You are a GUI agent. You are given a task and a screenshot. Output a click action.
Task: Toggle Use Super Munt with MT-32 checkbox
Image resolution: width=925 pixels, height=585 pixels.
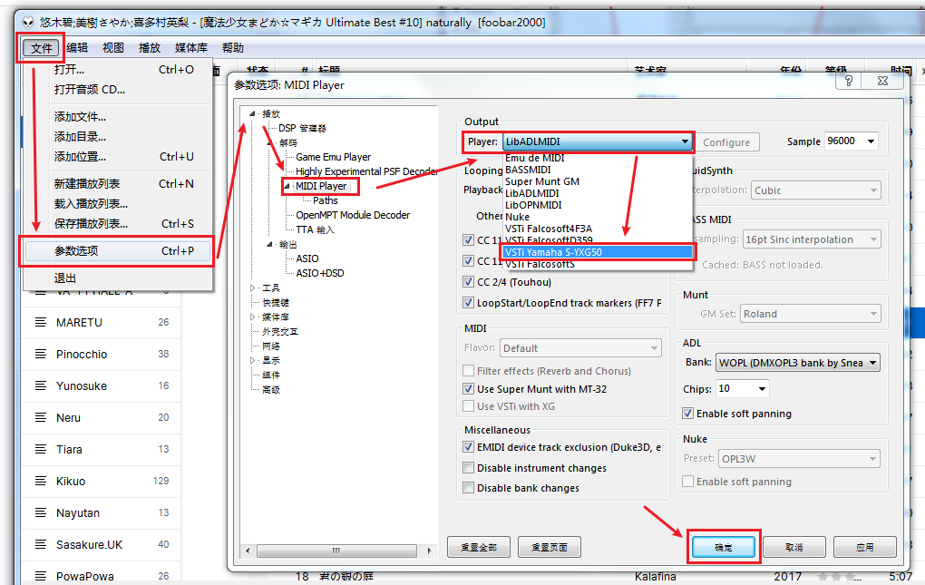click(469, 389)
